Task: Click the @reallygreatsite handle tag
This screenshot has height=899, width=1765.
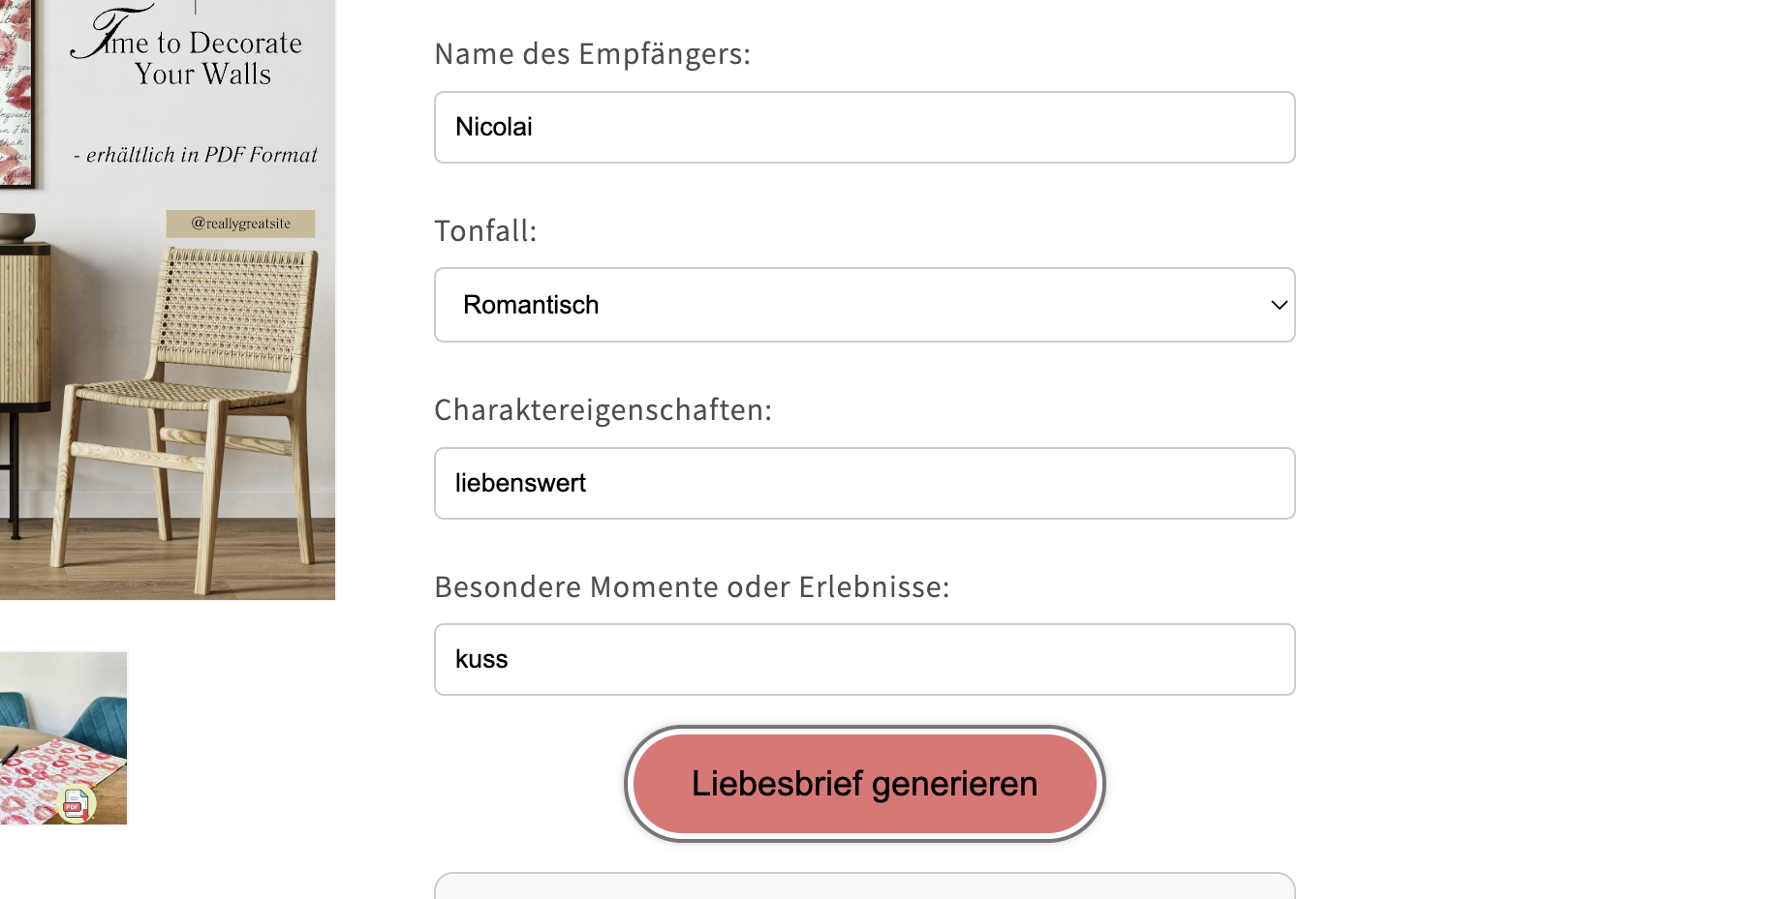Action: tap(242, 224)
